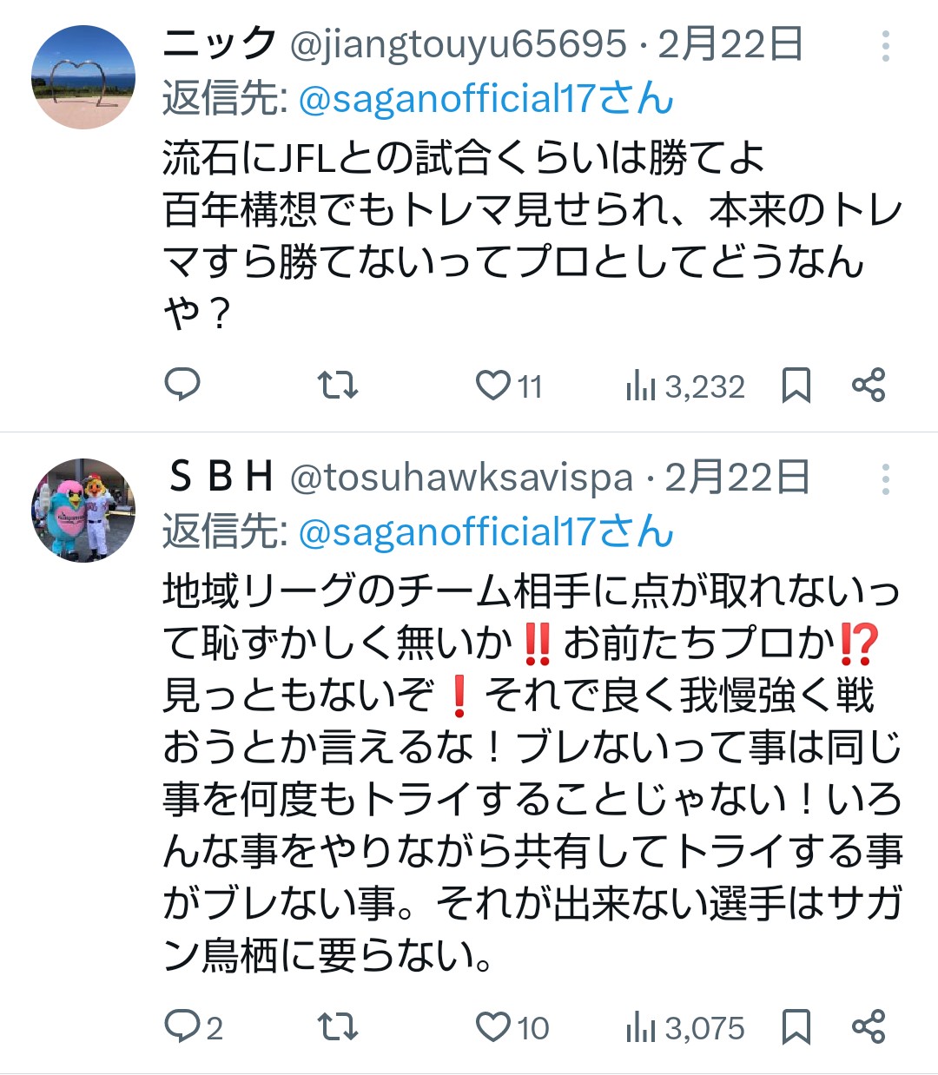Open SBH's mascot profile picture

83,511
